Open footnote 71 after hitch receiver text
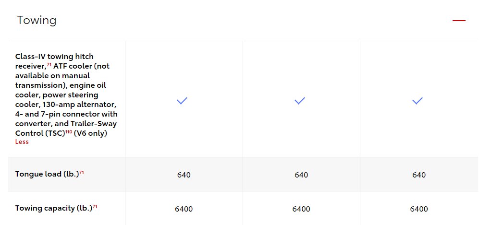The image size is (479, 225). (x=49, y=65)
